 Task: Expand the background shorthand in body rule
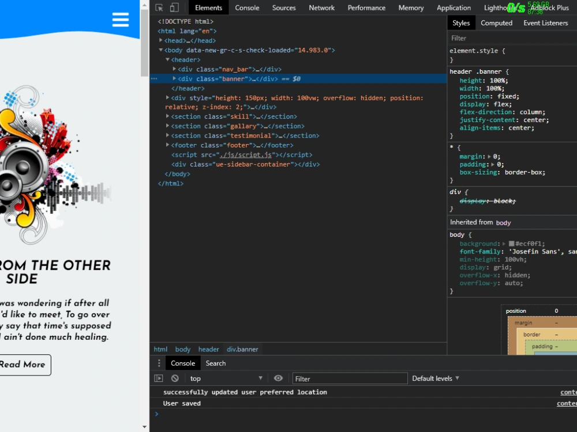(x=504, y=244)
